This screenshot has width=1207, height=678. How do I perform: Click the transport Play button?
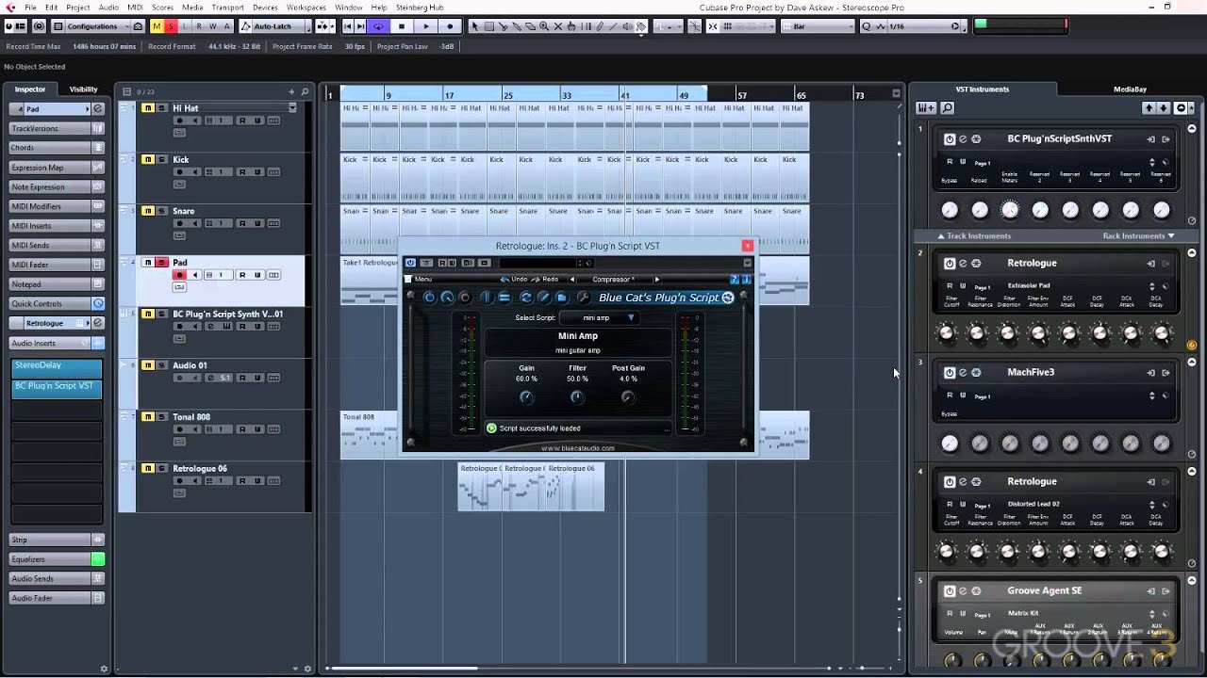click(x=426, y=26)
